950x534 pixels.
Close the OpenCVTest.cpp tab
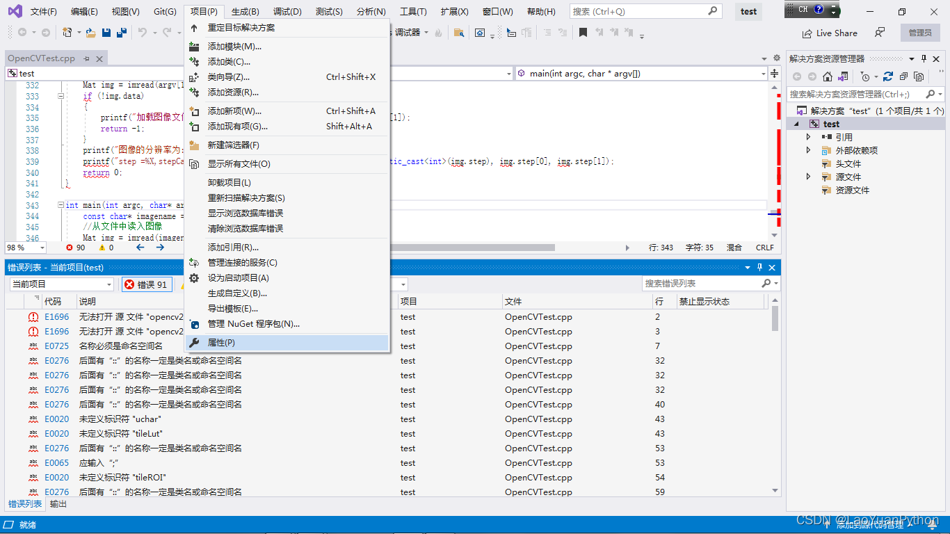click(99, 59)
